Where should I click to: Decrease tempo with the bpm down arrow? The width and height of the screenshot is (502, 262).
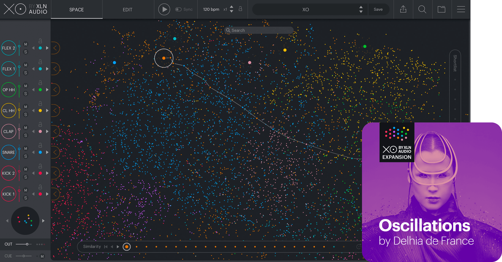pyautogui.click(x=231, y=11)
